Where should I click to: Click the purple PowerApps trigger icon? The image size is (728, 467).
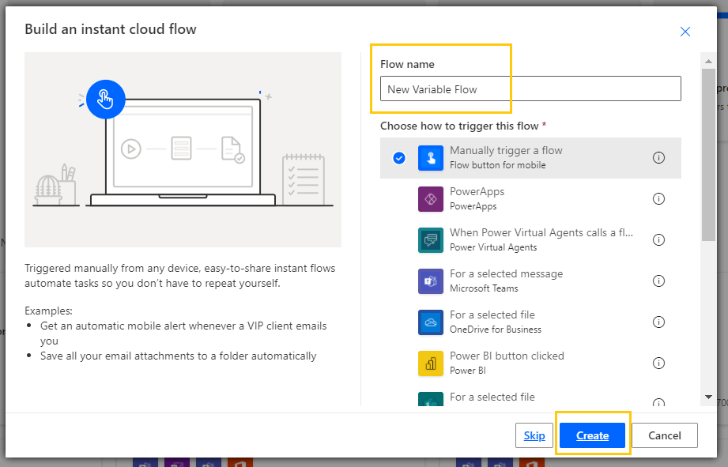pos(431,199)
